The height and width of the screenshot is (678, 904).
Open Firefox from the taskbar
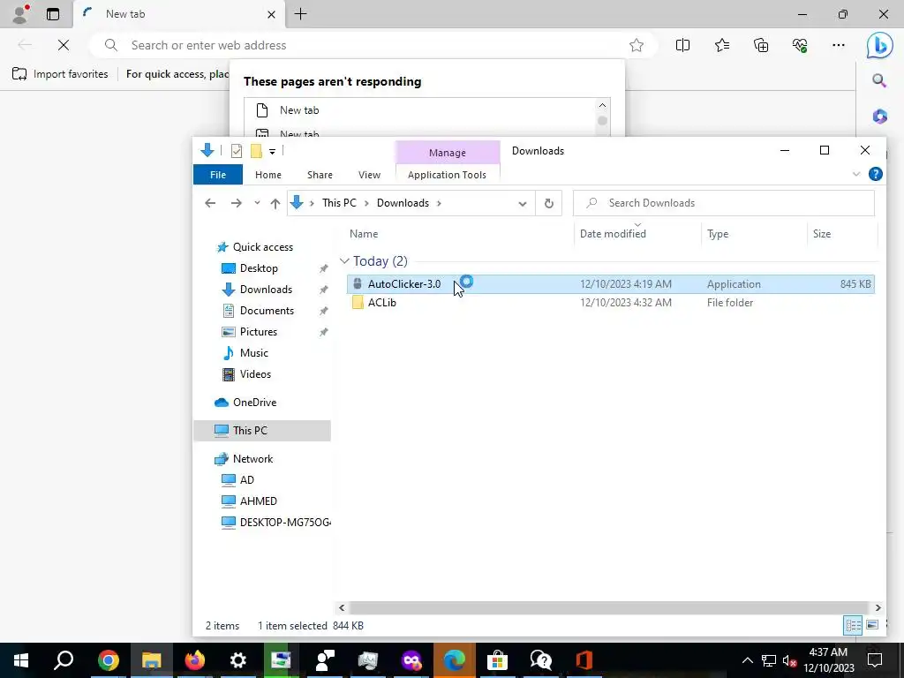pos(194,660)
